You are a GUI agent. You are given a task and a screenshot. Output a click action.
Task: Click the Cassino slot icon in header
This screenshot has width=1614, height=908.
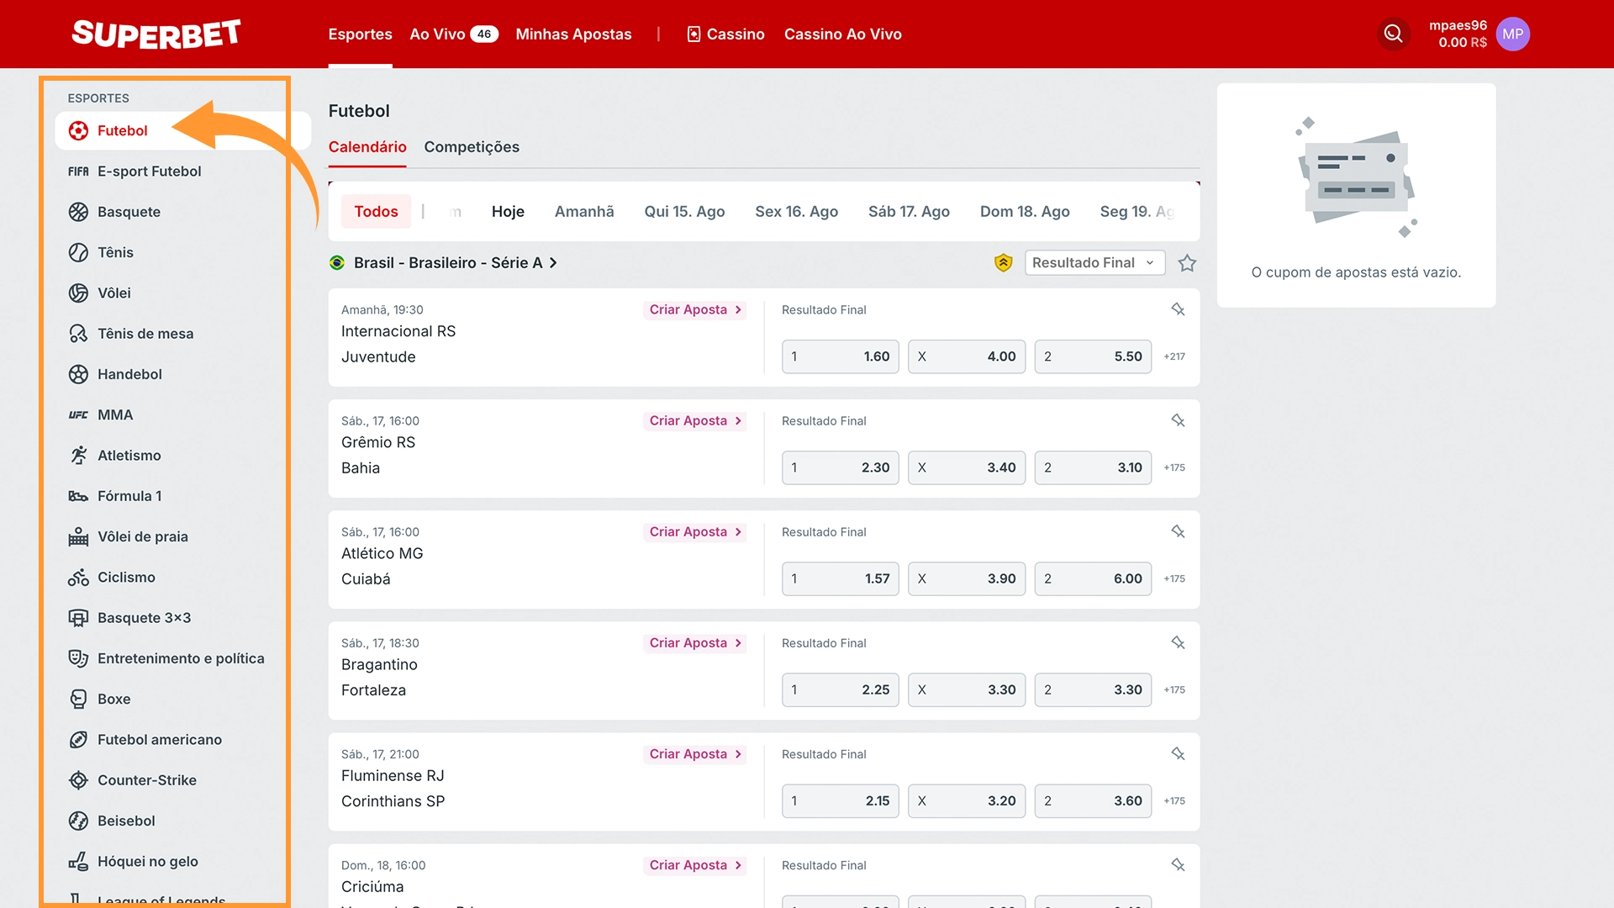click(x=694, y=34)
